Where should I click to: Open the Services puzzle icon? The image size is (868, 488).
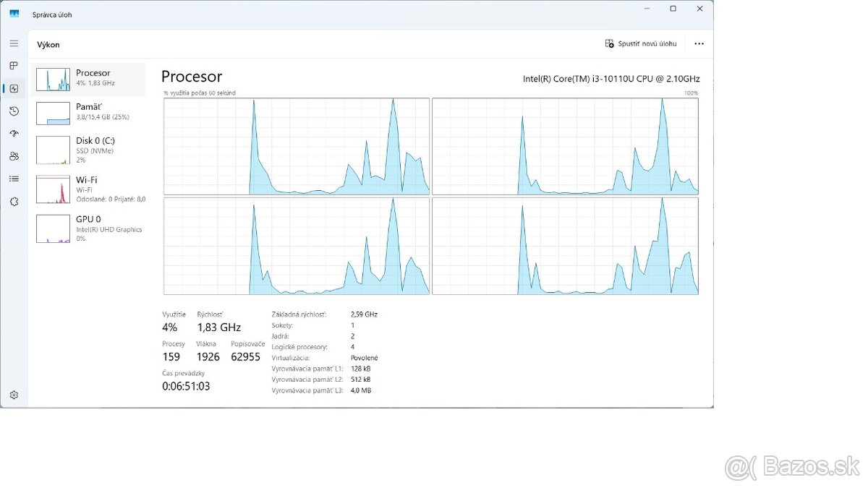[x=14, y=202]
